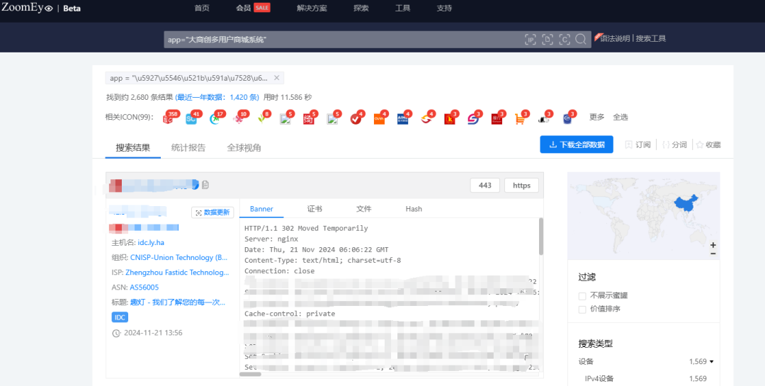Open 支持 menu item
Screen dimensions: 765x386
pyautogui.click(x=444, y=8)
